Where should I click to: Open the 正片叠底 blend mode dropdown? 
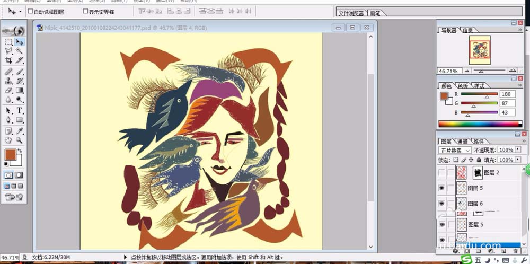[x=454, y=150]
